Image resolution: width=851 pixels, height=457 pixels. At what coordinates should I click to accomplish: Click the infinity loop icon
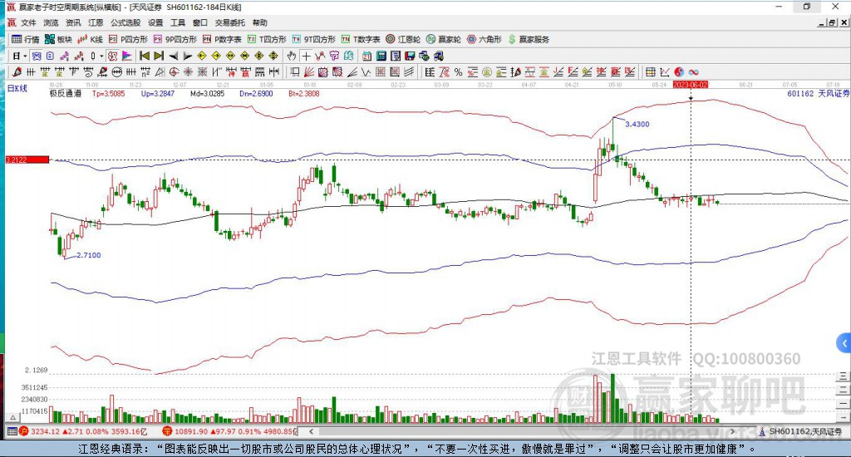694,71
